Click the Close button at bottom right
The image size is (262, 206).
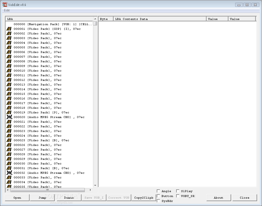(x=244, y=198)
